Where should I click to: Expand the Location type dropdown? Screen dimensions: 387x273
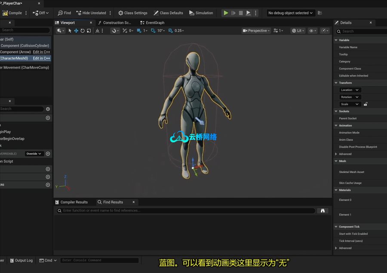pos(350,90)
